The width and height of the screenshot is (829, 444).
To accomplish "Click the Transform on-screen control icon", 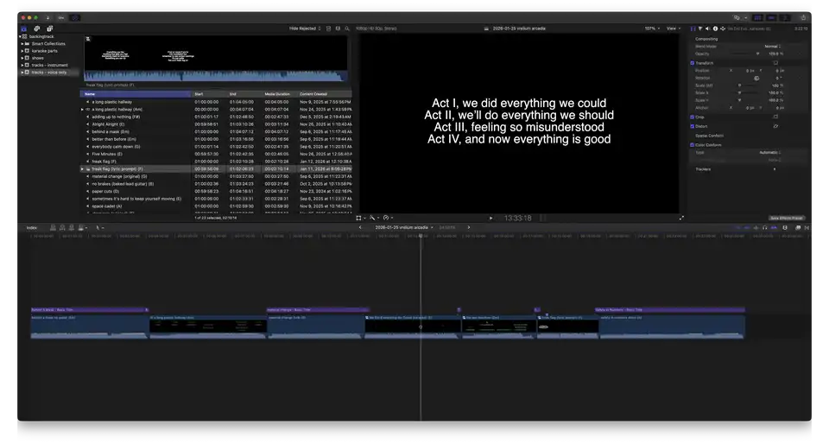I will pyautogui.click(x=775, y=63).
